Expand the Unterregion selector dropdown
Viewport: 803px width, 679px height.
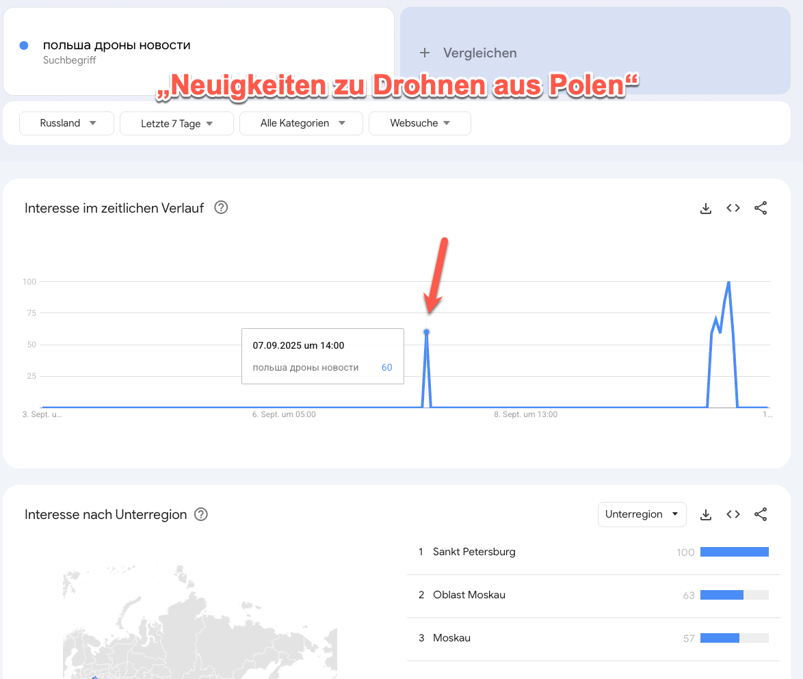tap(642, 514)
